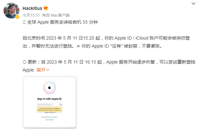Screen dimensions: 202x129
Task: Click the yellow error message tooltip
Action: (x=50, y=109)
